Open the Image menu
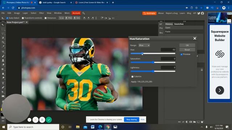Viewport: 232px width, 130px height. point(17,13)
